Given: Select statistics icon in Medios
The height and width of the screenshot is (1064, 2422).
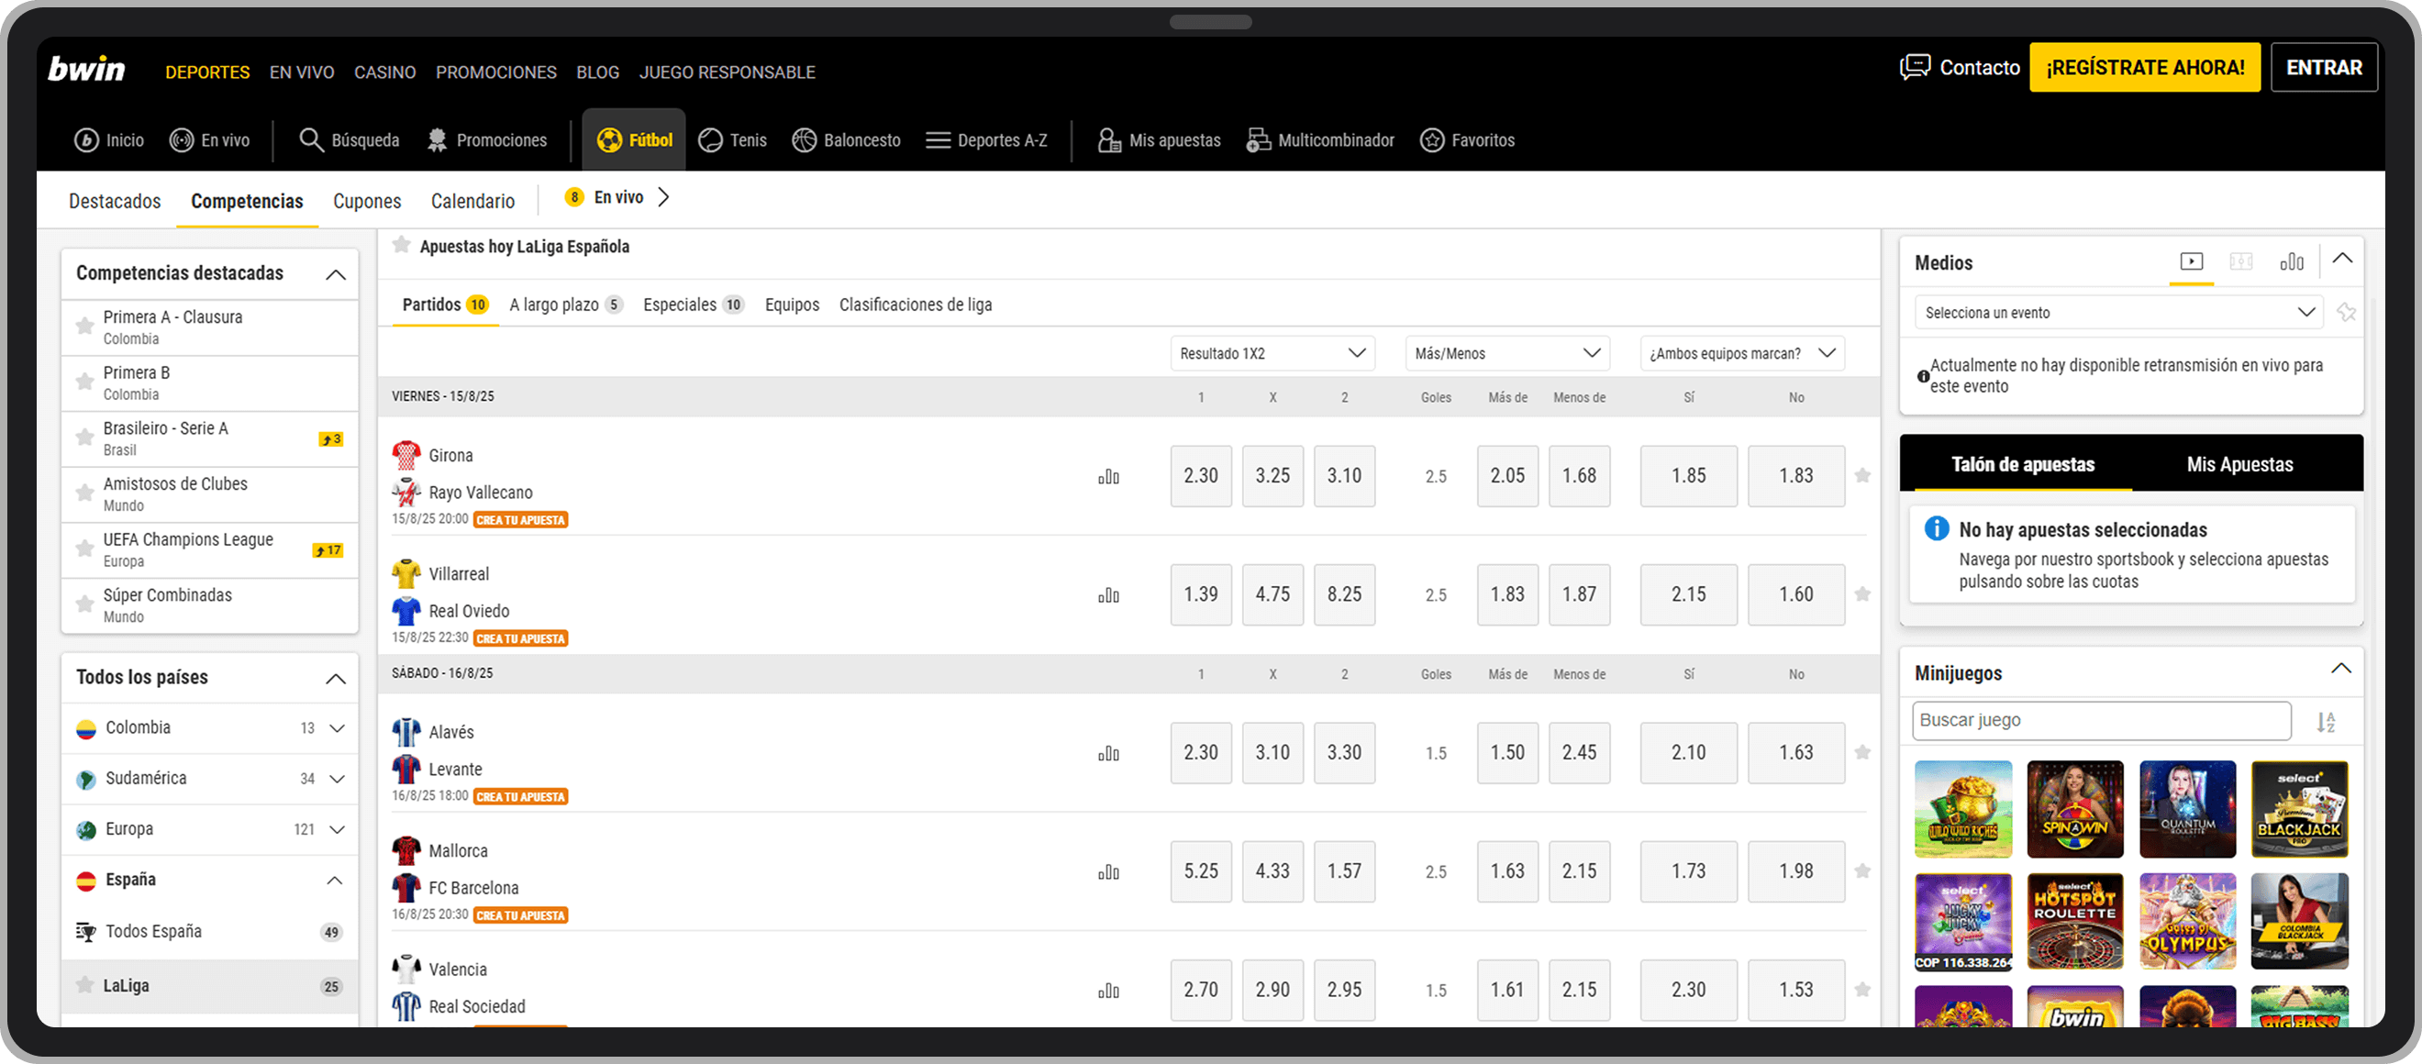Looking at the screenshot, I should [2292, 261].
